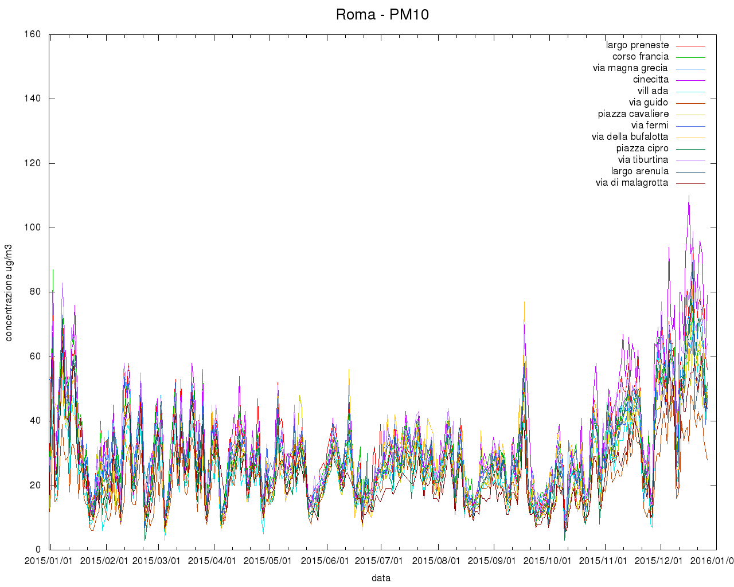This screenshot has height=587, width=734.
Task: Click the y-axis tick label 160
Action: (x=33, y=34)
